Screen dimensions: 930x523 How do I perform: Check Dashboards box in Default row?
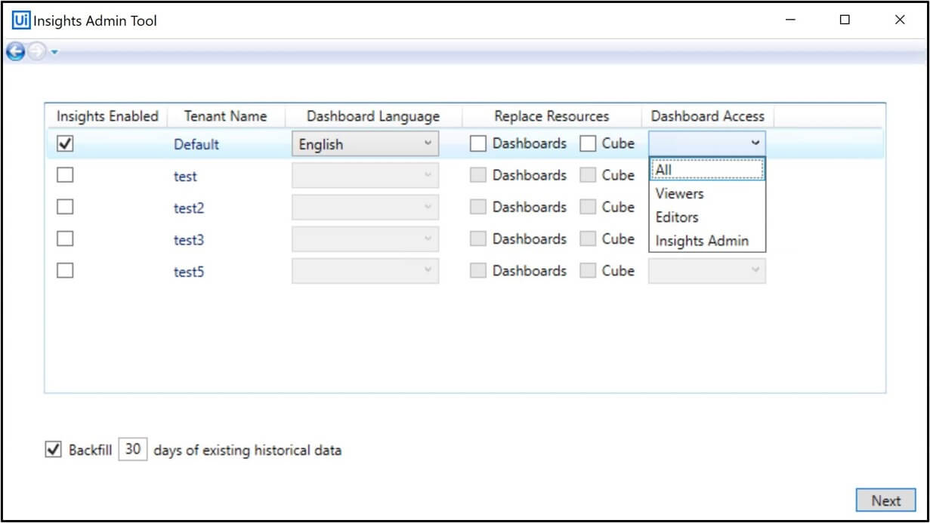(x=478, y=143)
